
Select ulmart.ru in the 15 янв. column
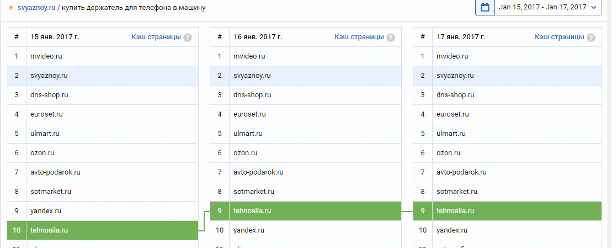click(x=45, y=134)
